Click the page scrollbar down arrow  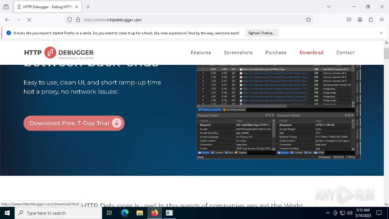[386, 204]
